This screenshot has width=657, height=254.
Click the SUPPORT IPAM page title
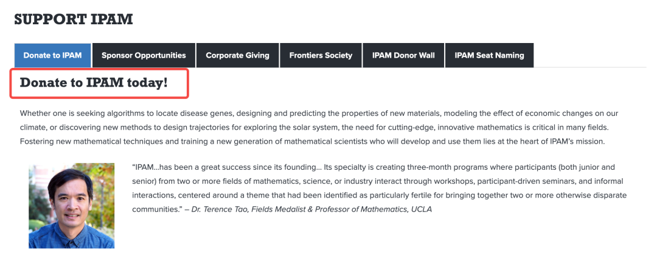73,19
